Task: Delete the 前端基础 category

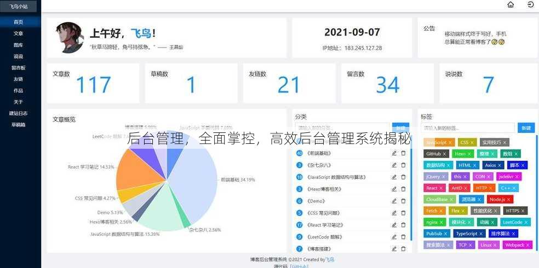Action: [x=403, y=153]
